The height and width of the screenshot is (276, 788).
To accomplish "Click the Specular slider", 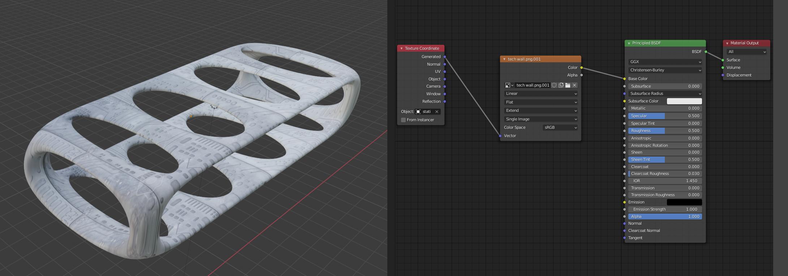I will (665, 116).
